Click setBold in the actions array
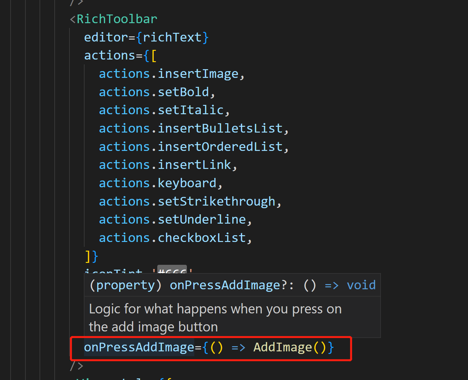 pyautogui.click(x=183, y=92)
